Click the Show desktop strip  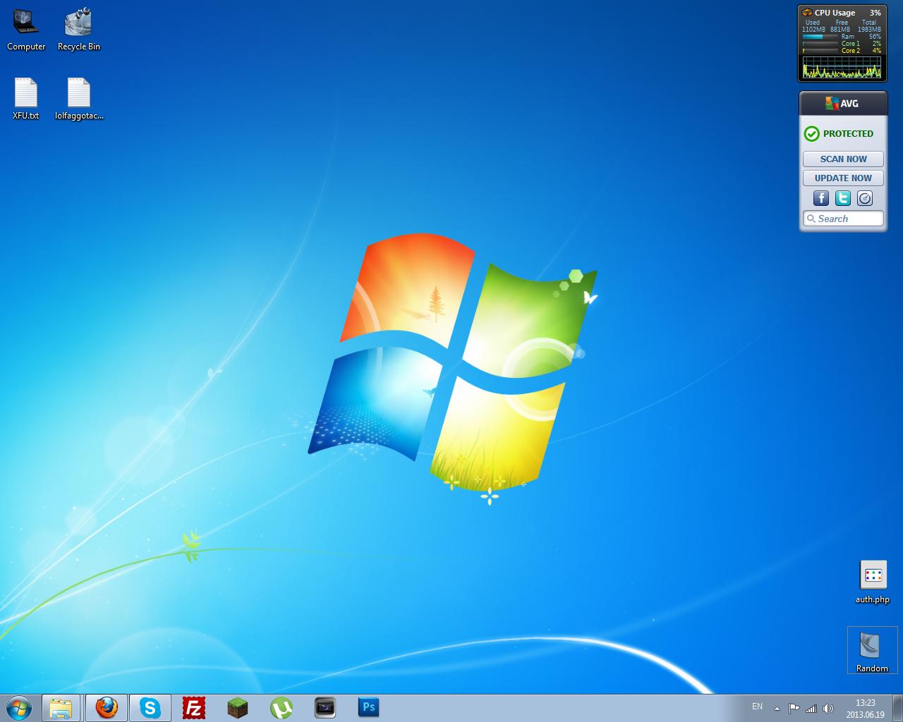(x=898, y=708)
